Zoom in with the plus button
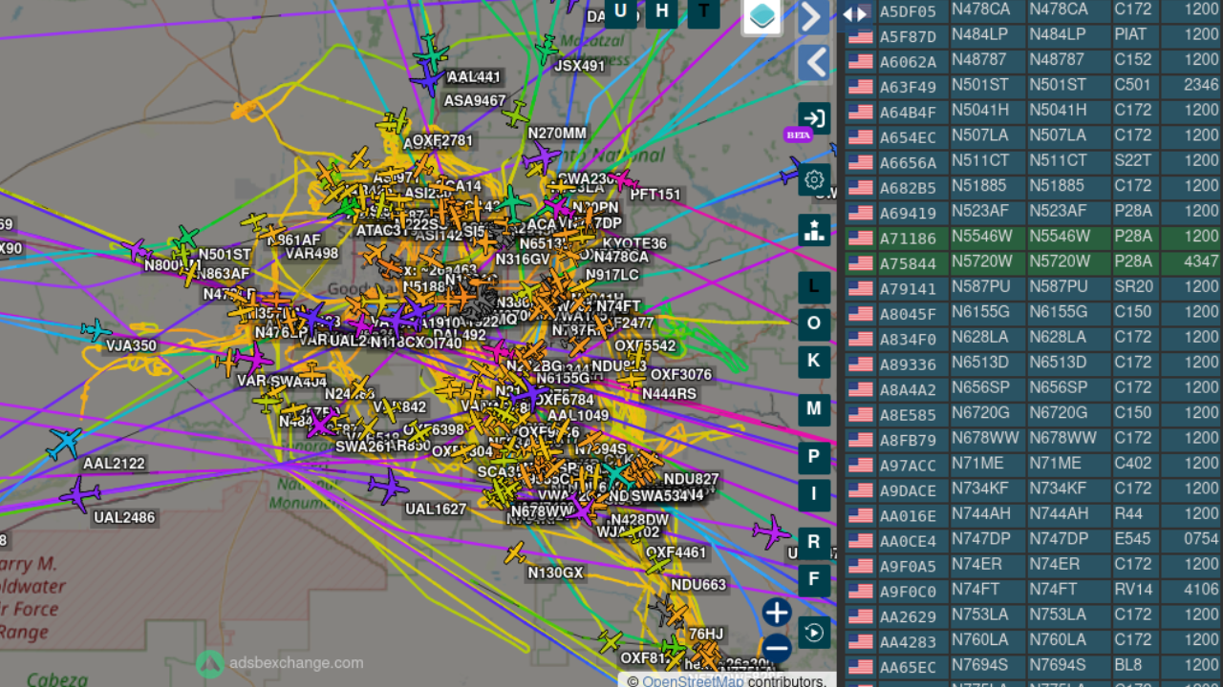Image resolution: width=1223 pixels, height=687 pixels. pos(777,613)
